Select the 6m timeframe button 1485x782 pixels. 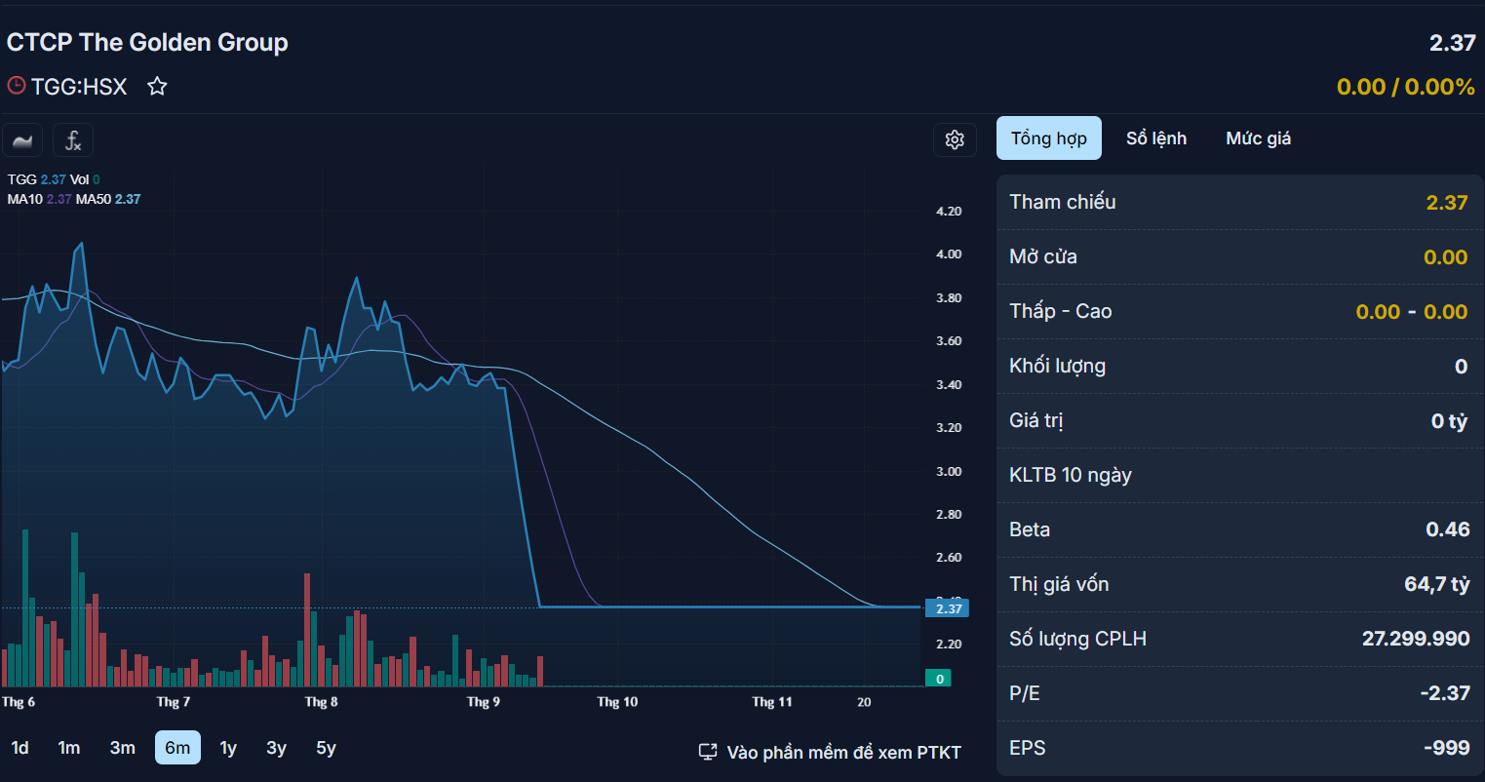(177, 748)
